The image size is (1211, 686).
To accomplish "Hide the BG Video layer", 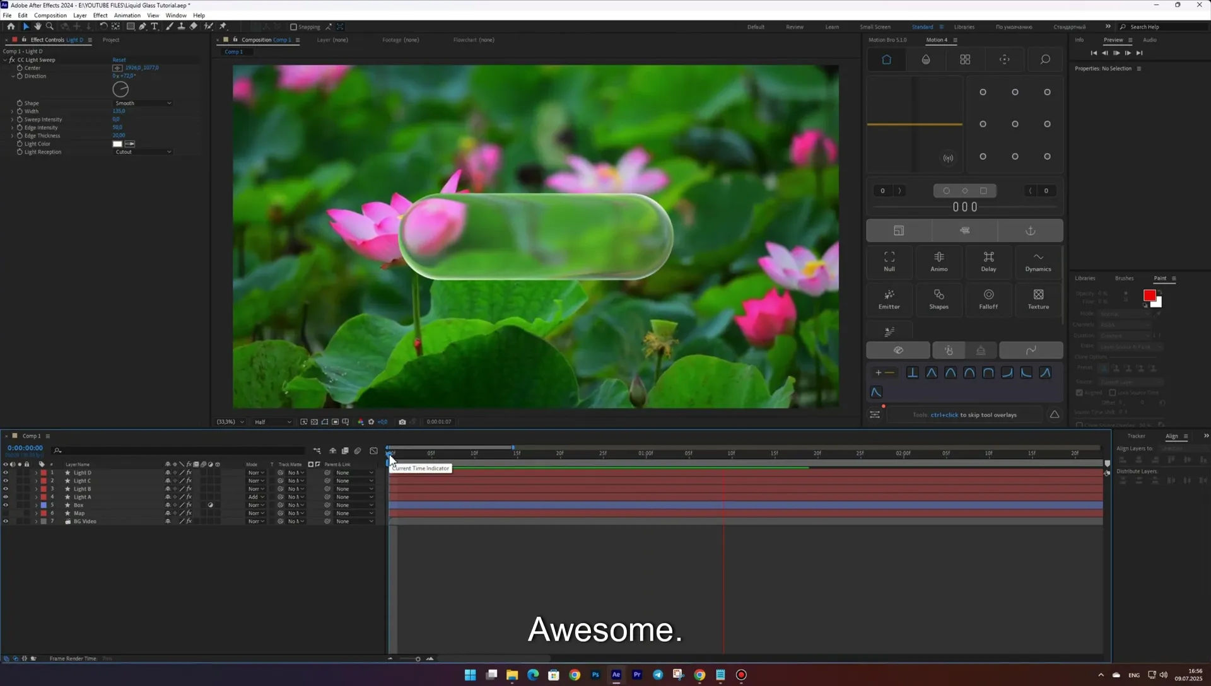I will point(6,521).
